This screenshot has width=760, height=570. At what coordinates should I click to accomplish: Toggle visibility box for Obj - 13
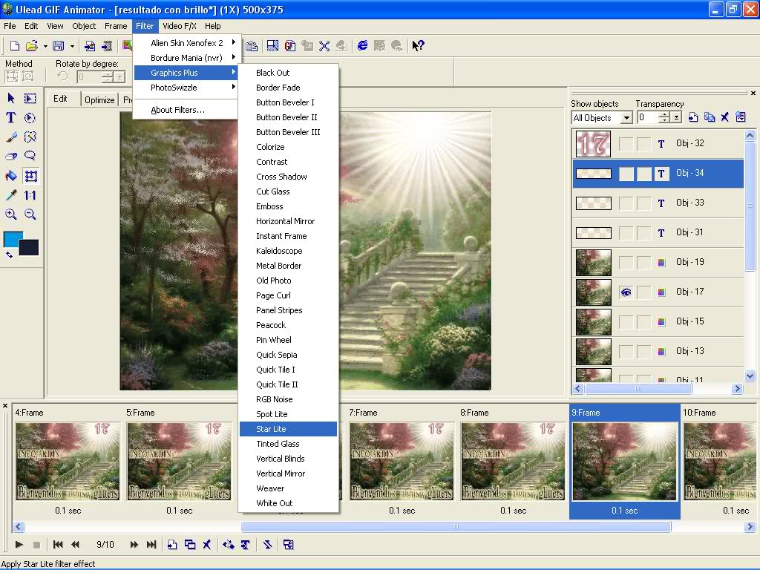[x=626, y=351]
